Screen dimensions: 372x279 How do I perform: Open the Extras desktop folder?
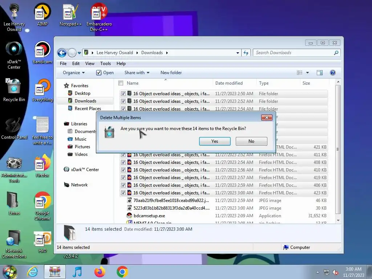pos(14,203)
